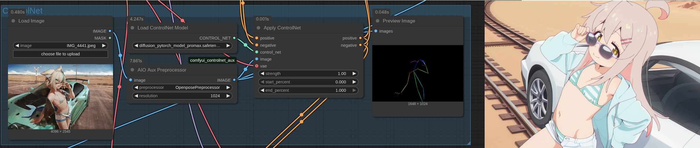
Task: Click choose file to upload button
Action: 61,54
